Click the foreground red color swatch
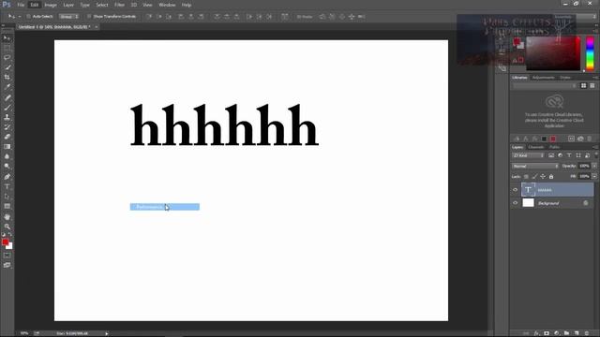Viewport: 600px width, 337px height. [5, 242]
